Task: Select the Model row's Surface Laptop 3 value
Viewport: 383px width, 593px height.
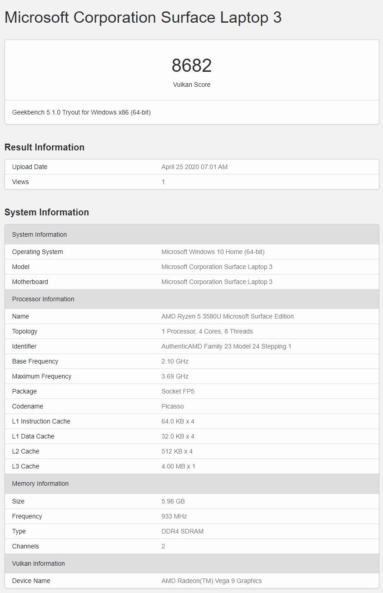Action: pyautogui.click(x=217, y=267)
